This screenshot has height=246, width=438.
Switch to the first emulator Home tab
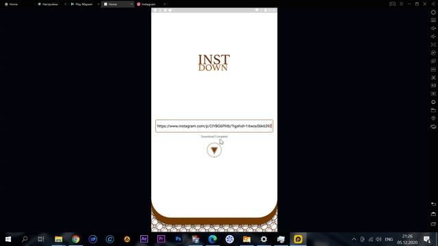point(11,4)
